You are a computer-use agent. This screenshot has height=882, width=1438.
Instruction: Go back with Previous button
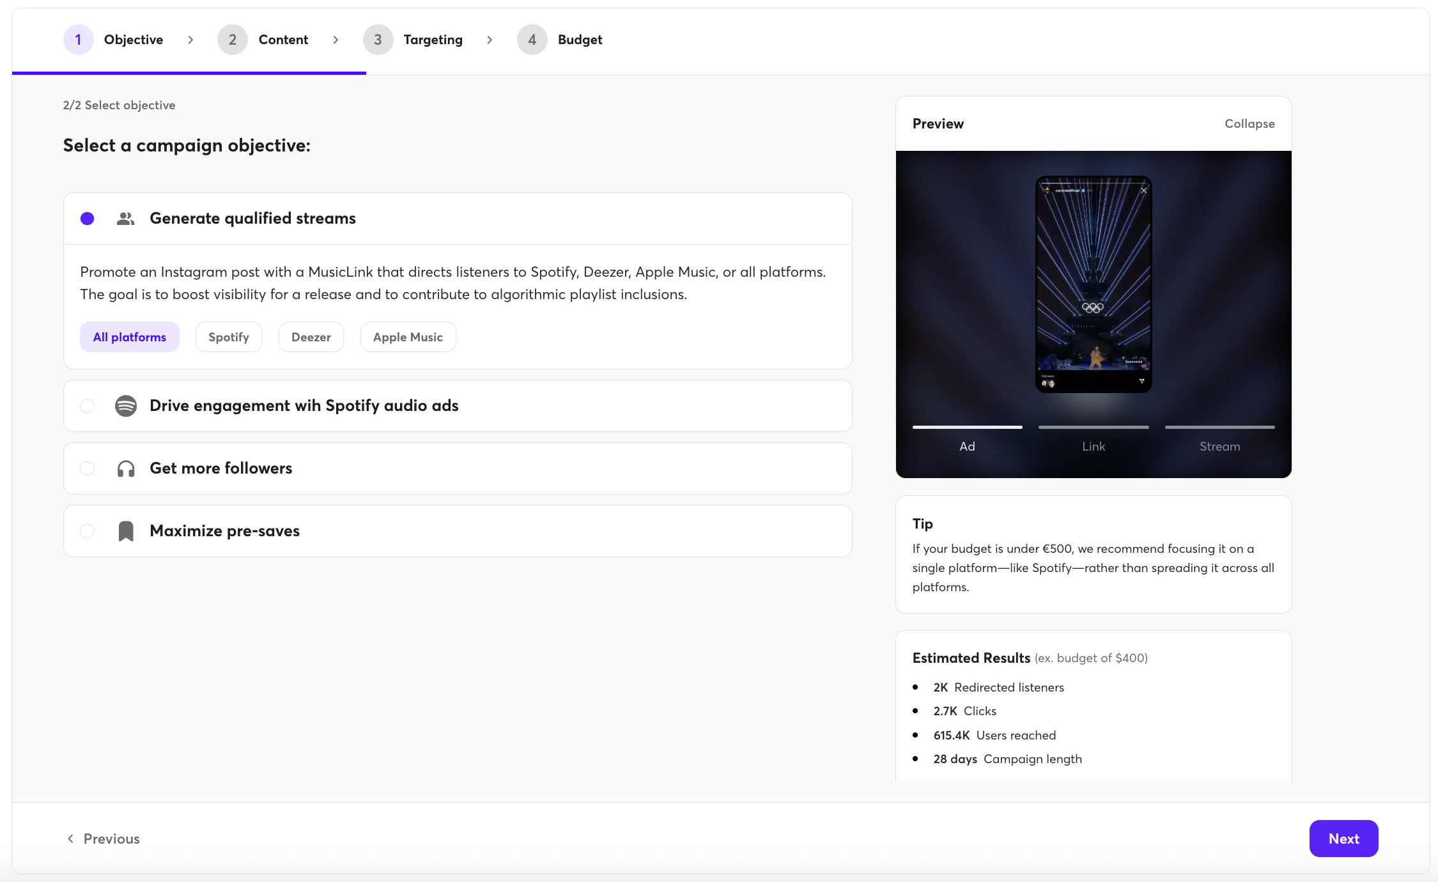click(104, 839)
